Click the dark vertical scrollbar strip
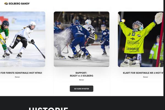The width and height of the screenshot is (165, 110). click(164, 48)
